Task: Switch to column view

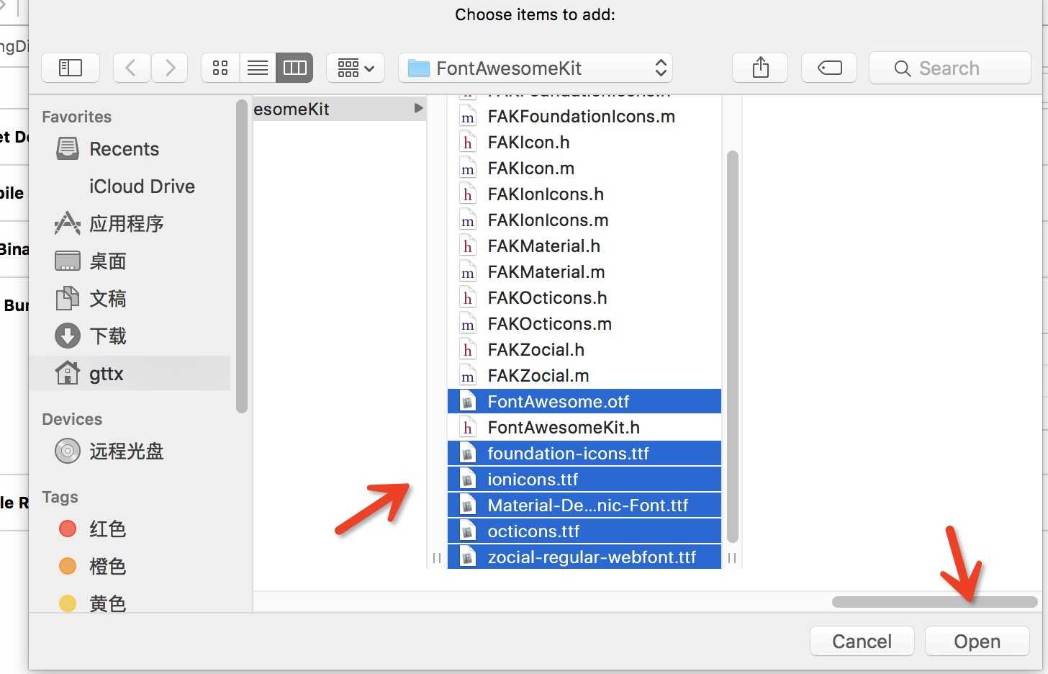Action: point(294,68)
